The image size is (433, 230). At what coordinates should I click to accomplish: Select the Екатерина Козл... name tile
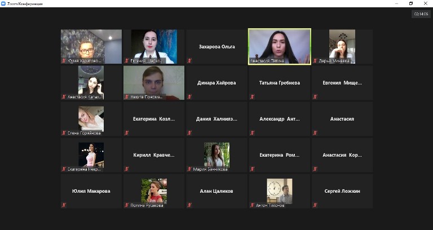click(x=154, y=119)
